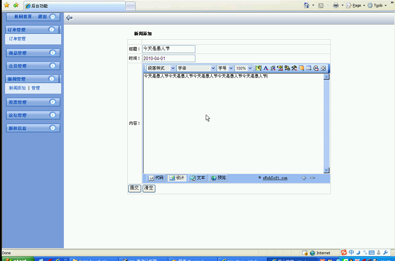Open the 字体 font dropdown
395x261 pixels.
tap(196, 68)
